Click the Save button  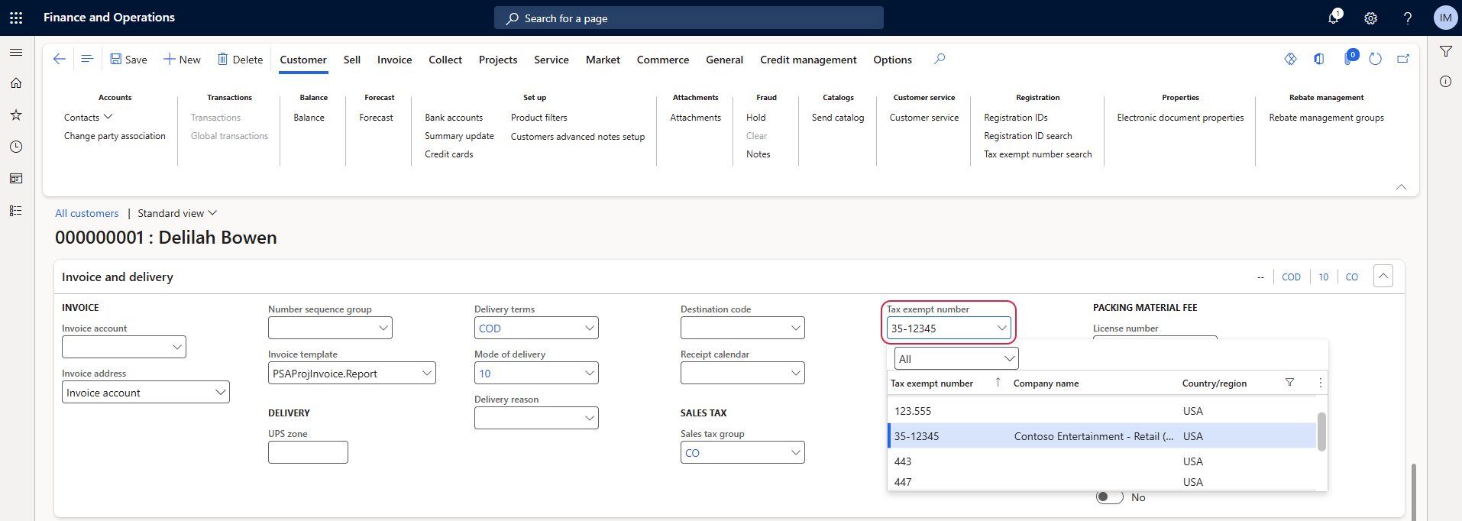pos(128,60)
